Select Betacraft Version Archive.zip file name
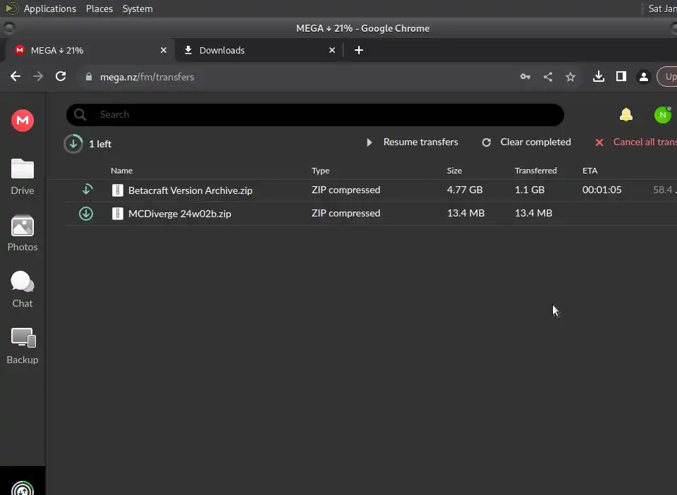 (x=190, y=190)
